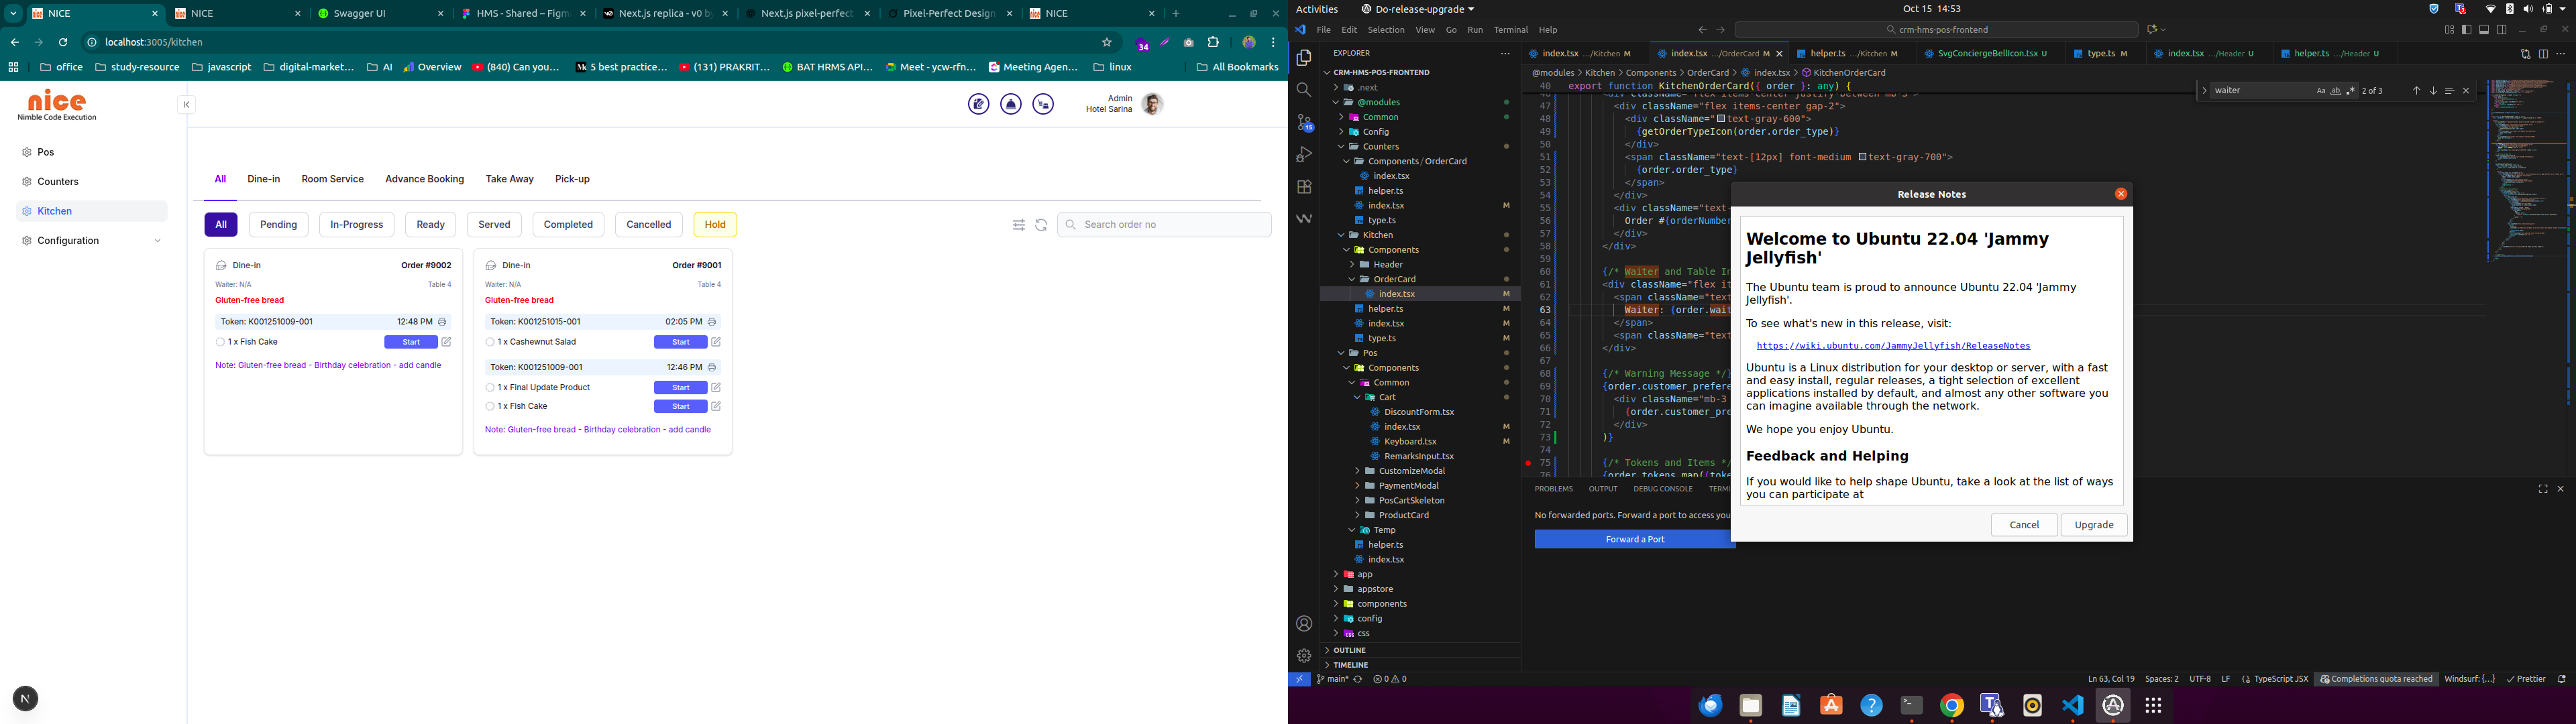Toggle Match Case in the find widget
Viewport: 2576px width, 724px height.
point(2320,91)
